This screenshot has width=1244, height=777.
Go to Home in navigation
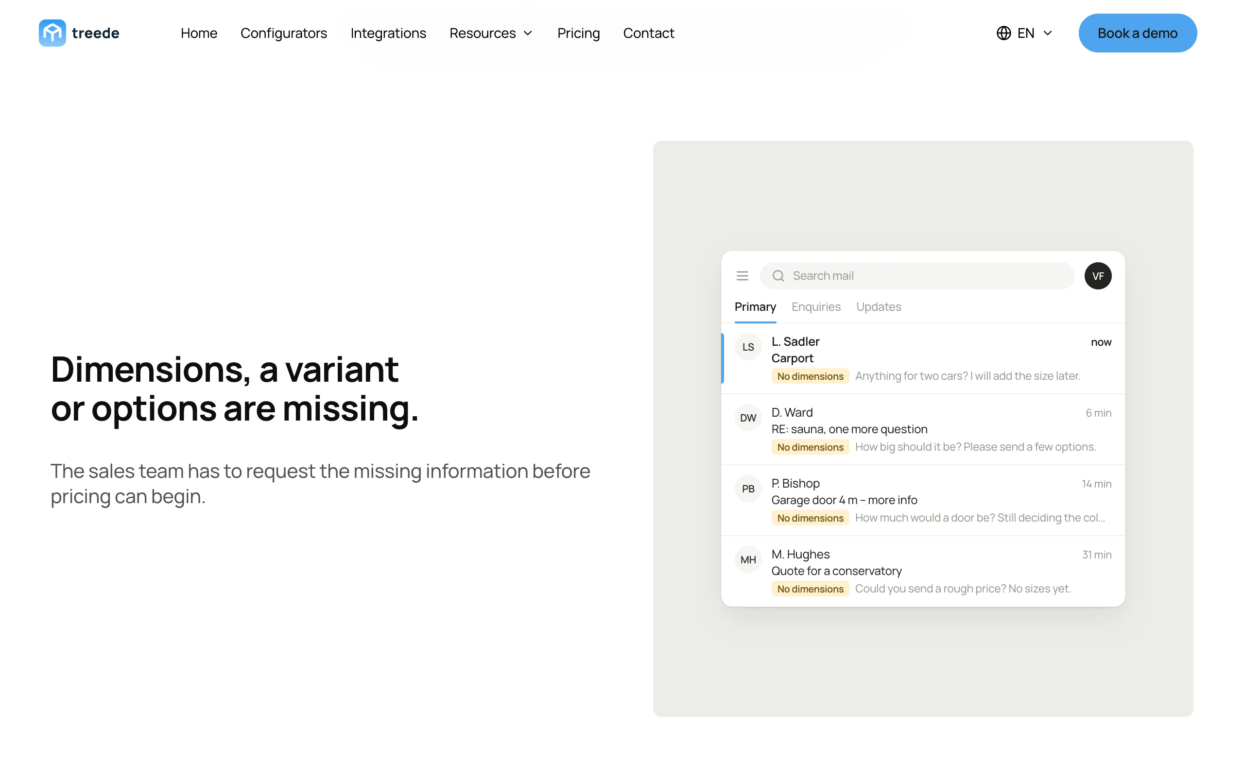coord(199,33)
